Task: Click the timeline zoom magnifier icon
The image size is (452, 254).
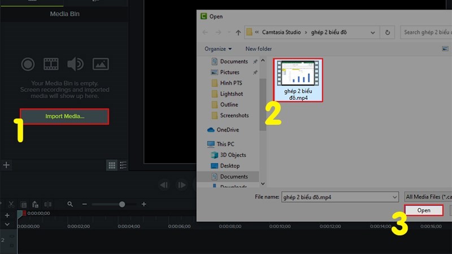Action: pos(70,204)
